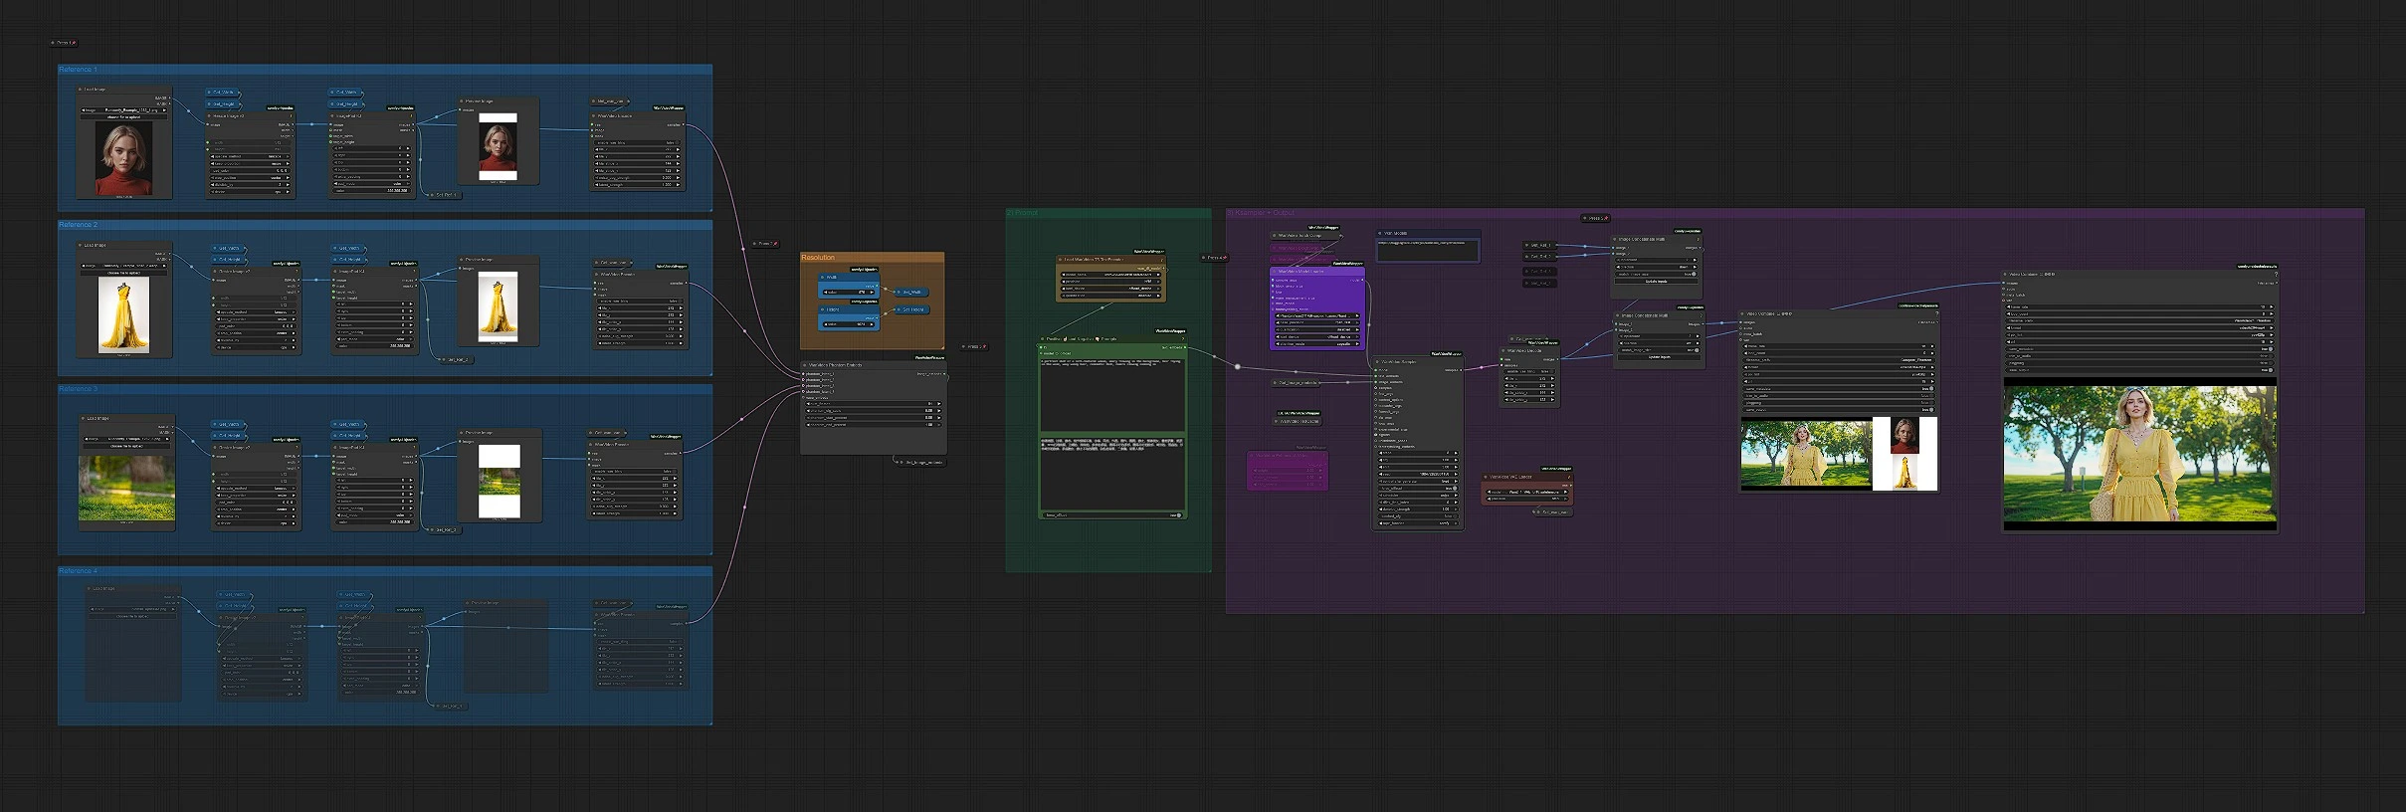2406x812 pixels.
Task: Click choose file to upload in Reference 1
Action: (125, 117)
